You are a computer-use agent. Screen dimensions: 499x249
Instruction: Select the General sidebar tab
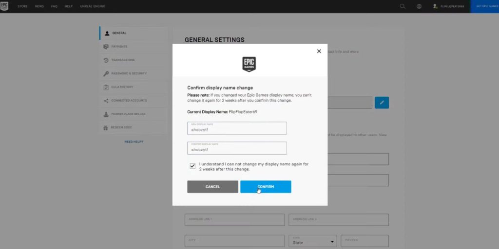coord(134,33)
